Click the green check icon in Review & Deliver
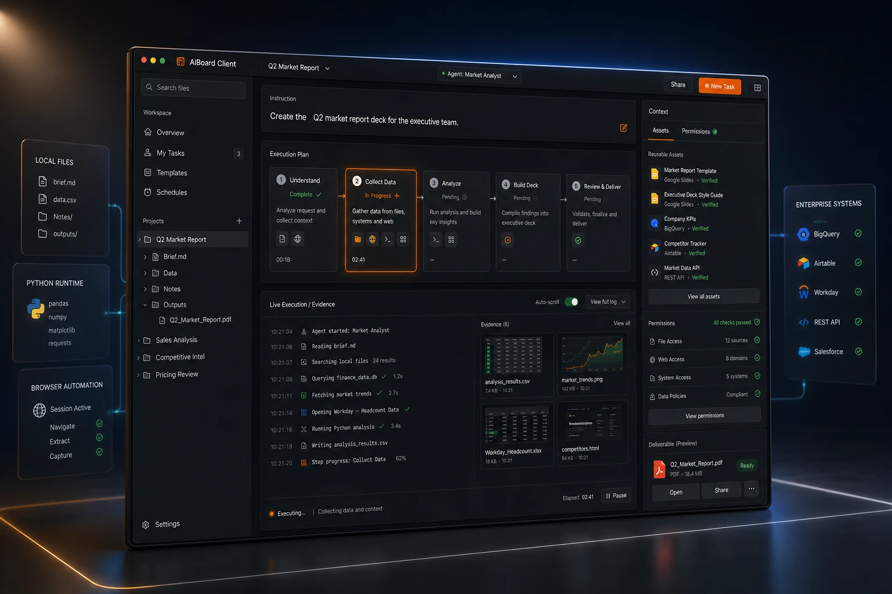 tap(578, 240)
